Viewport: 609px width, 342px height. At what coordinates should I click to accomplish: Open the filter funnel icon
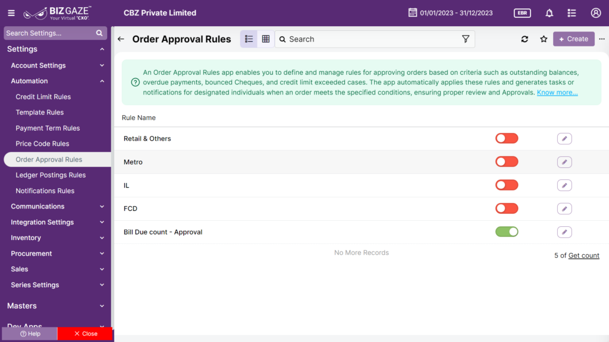coord(465,39)
